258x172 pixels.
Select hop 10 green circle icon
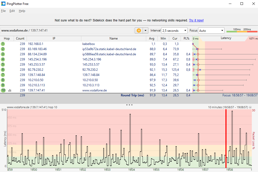tap(3, 90)
